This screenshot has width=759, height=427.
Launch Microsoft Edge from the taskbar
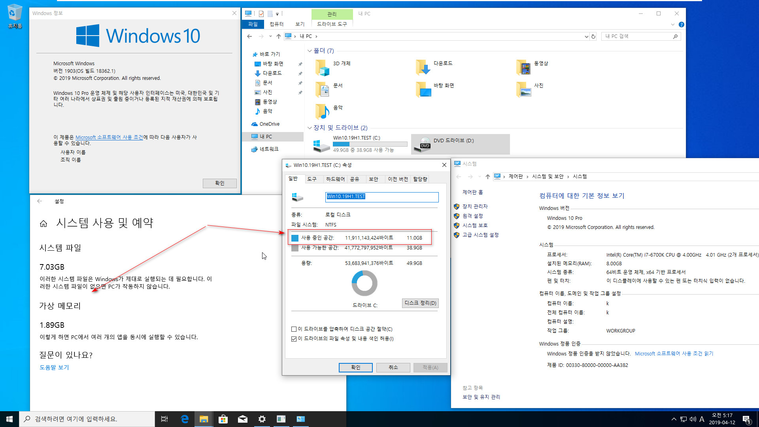click(x=185, y=419)
